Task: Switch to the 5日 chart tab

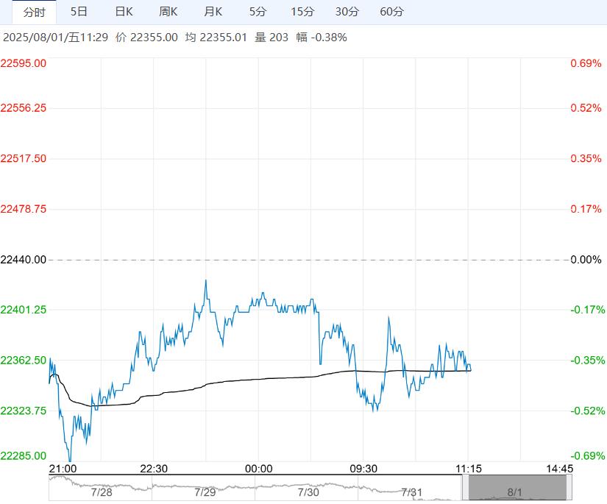Action: tap(79, 12)
